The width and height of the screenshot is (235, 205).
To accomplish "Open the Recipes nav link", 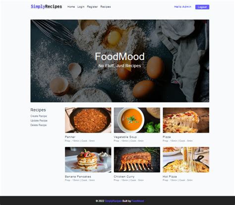I will [106, 7].
